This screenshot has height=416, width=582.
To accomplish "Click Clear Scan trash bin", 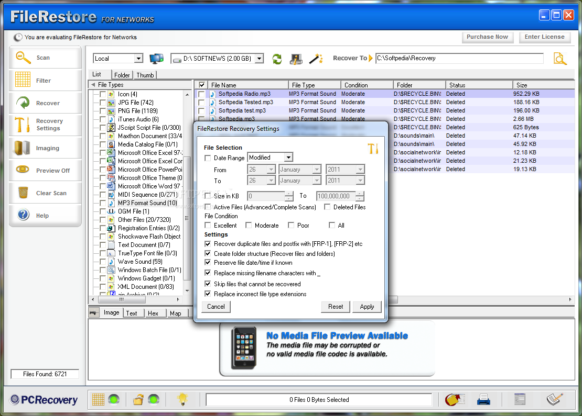I will 45,193.
